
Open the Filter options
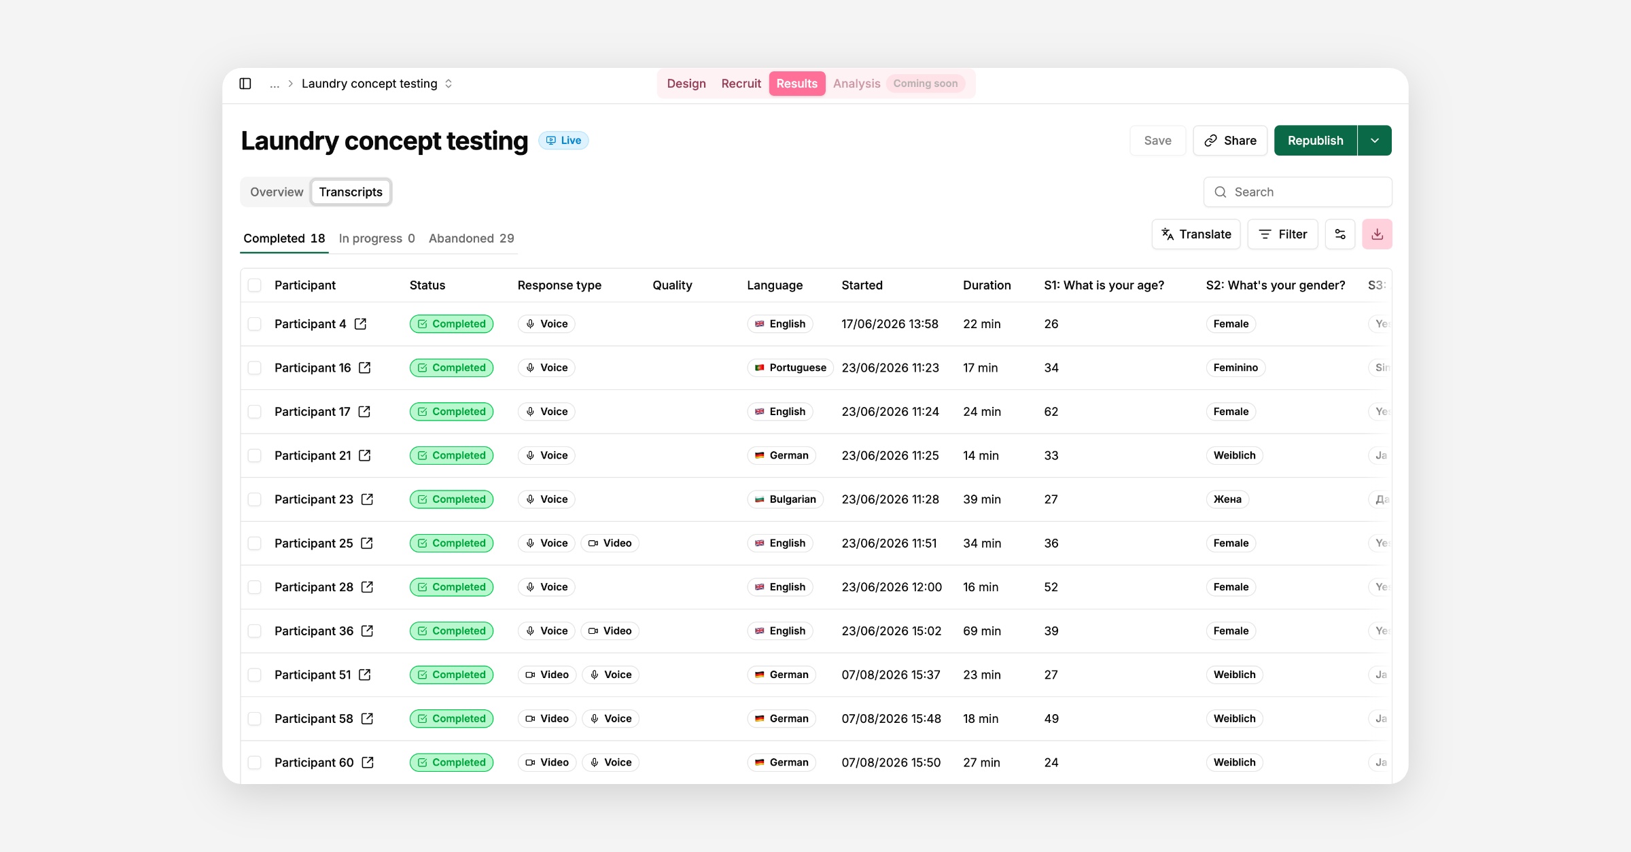tap(1282, 234)
